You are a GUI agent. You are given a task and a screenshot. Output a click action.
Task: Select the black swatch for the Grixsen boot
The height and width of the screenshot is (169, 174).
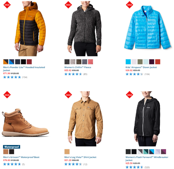[x=11, y=152]
